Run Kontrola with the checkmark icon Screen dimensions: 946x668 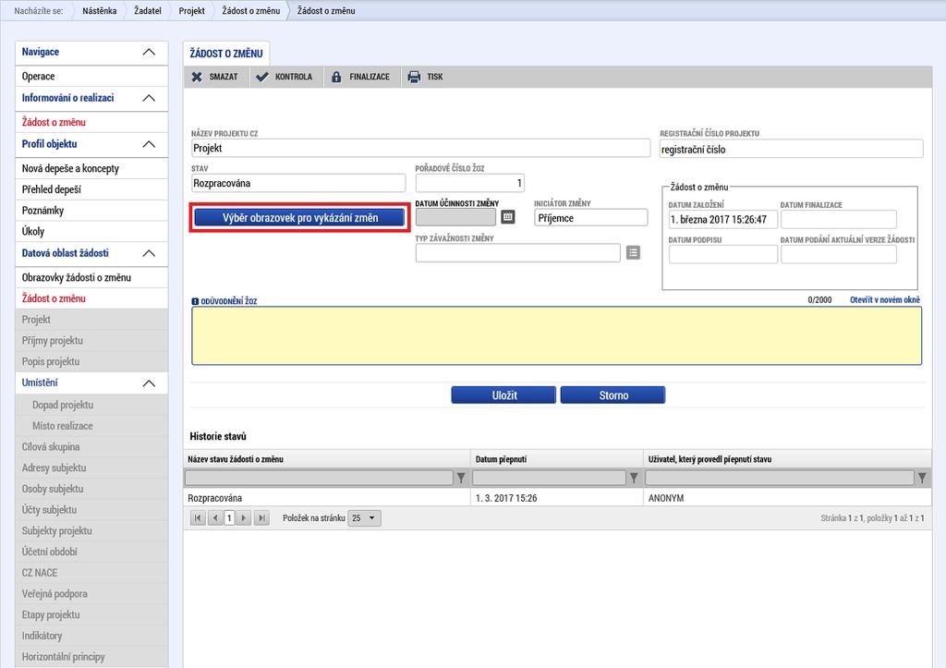point(262,77)
